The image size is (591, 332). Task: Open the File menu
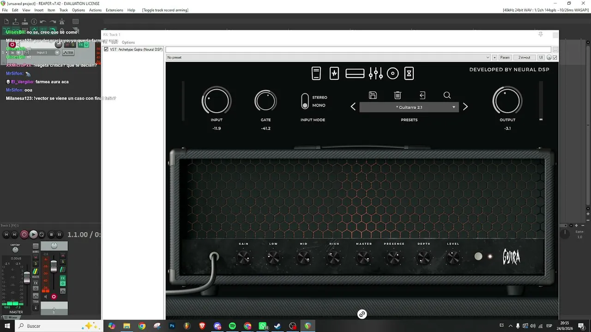point(5,10)
